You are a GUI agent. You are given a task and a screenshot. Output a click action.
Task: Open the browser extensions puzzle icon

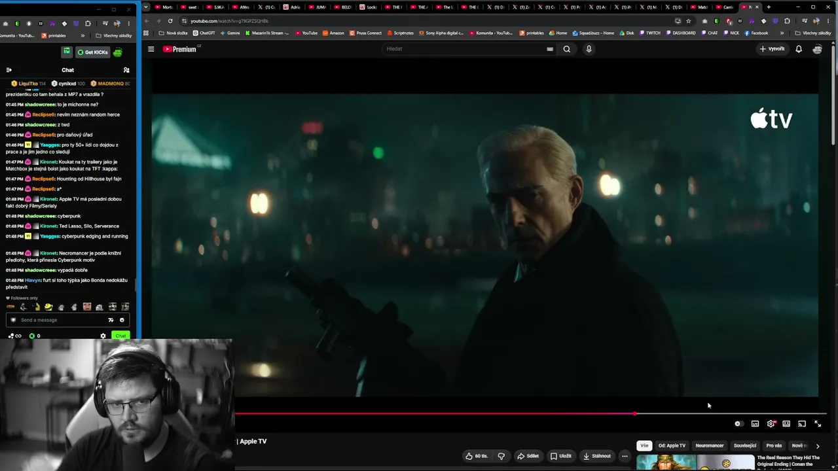(787, 21)
